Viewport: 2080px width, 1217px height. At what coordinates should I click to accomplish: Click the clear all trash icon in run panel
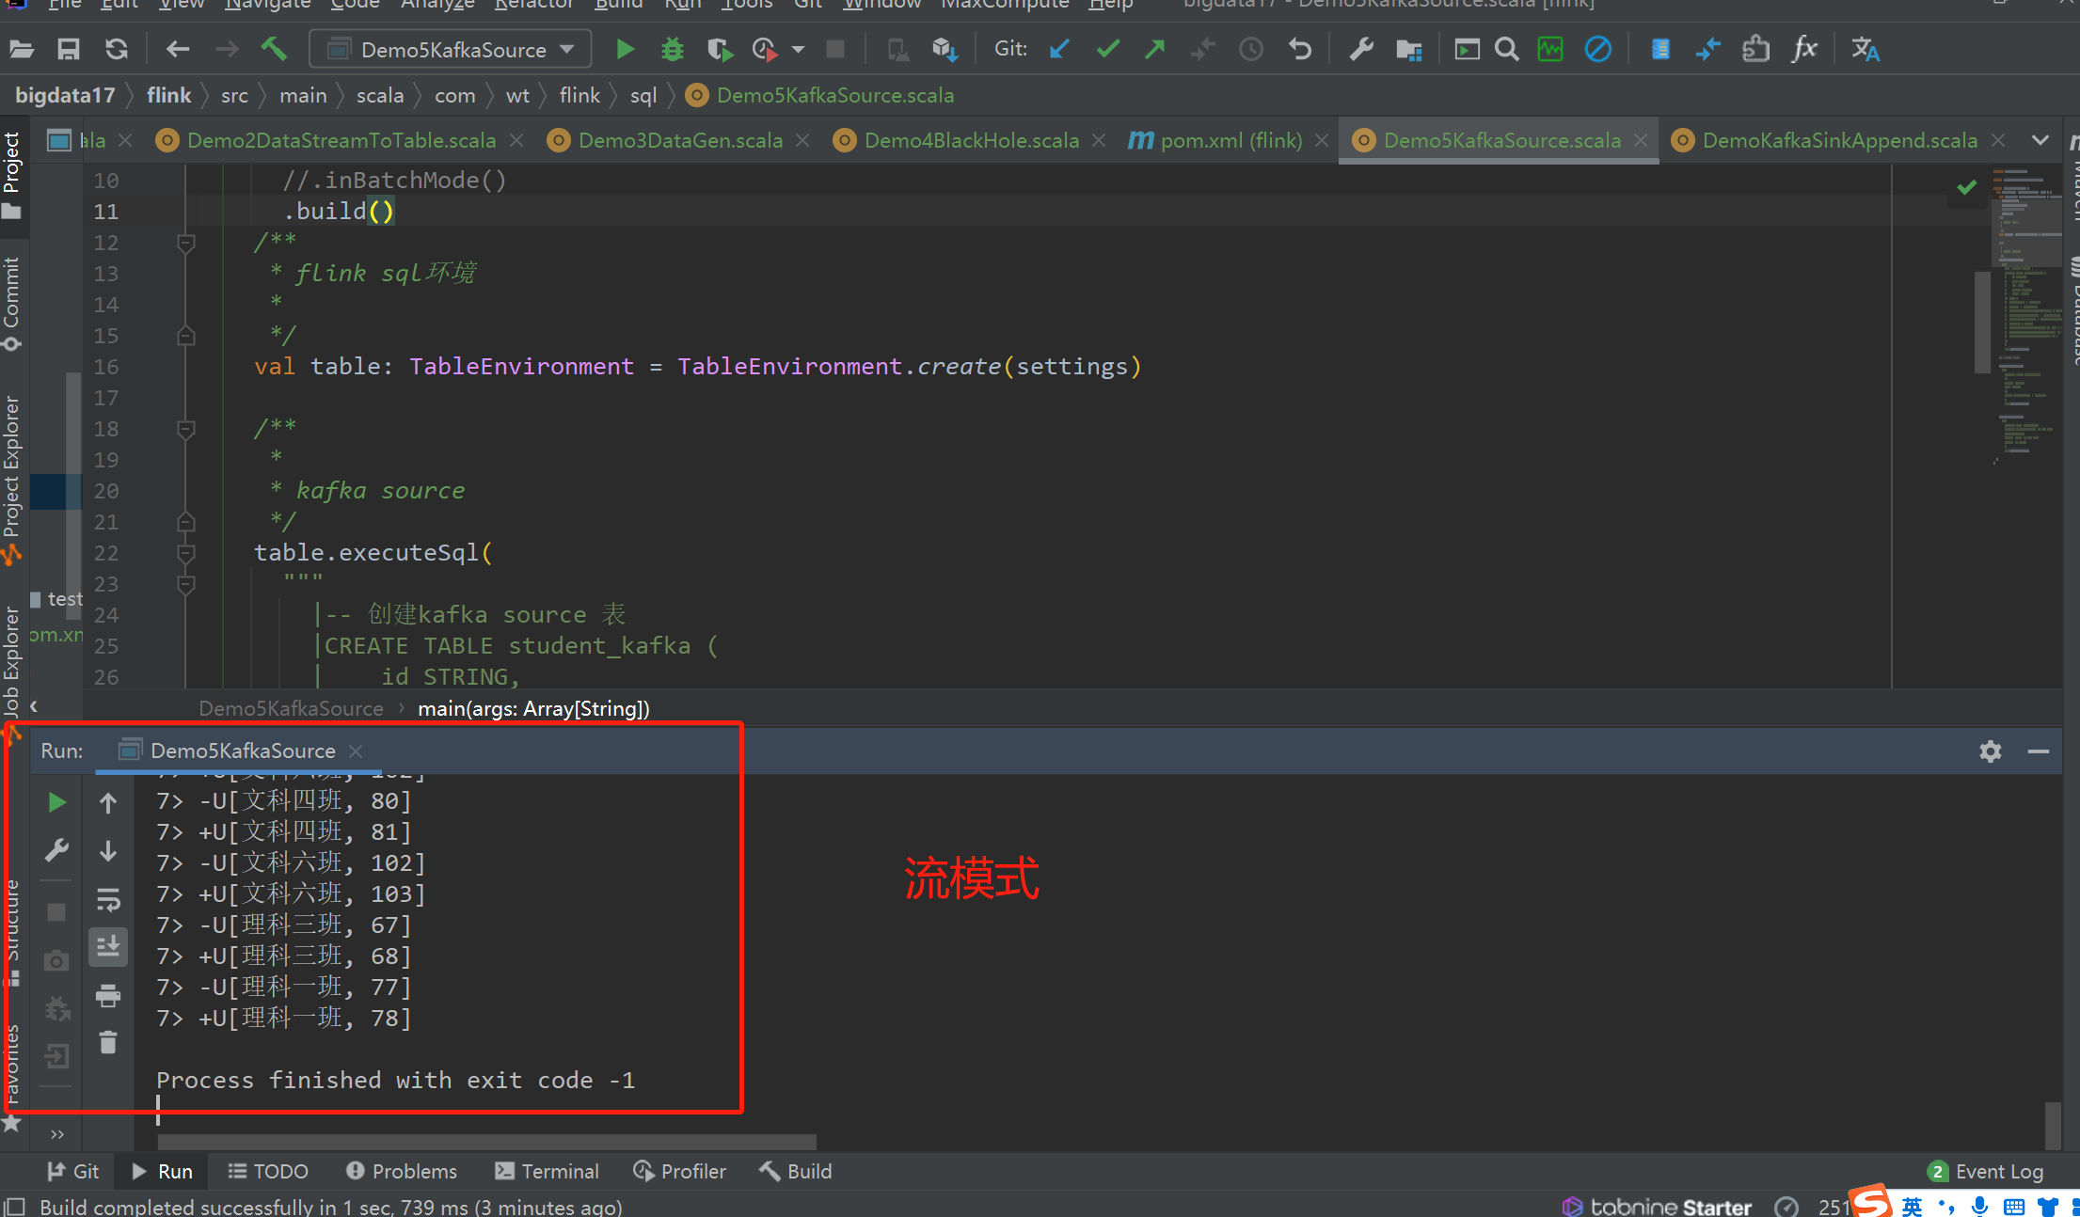(108, 1042)
